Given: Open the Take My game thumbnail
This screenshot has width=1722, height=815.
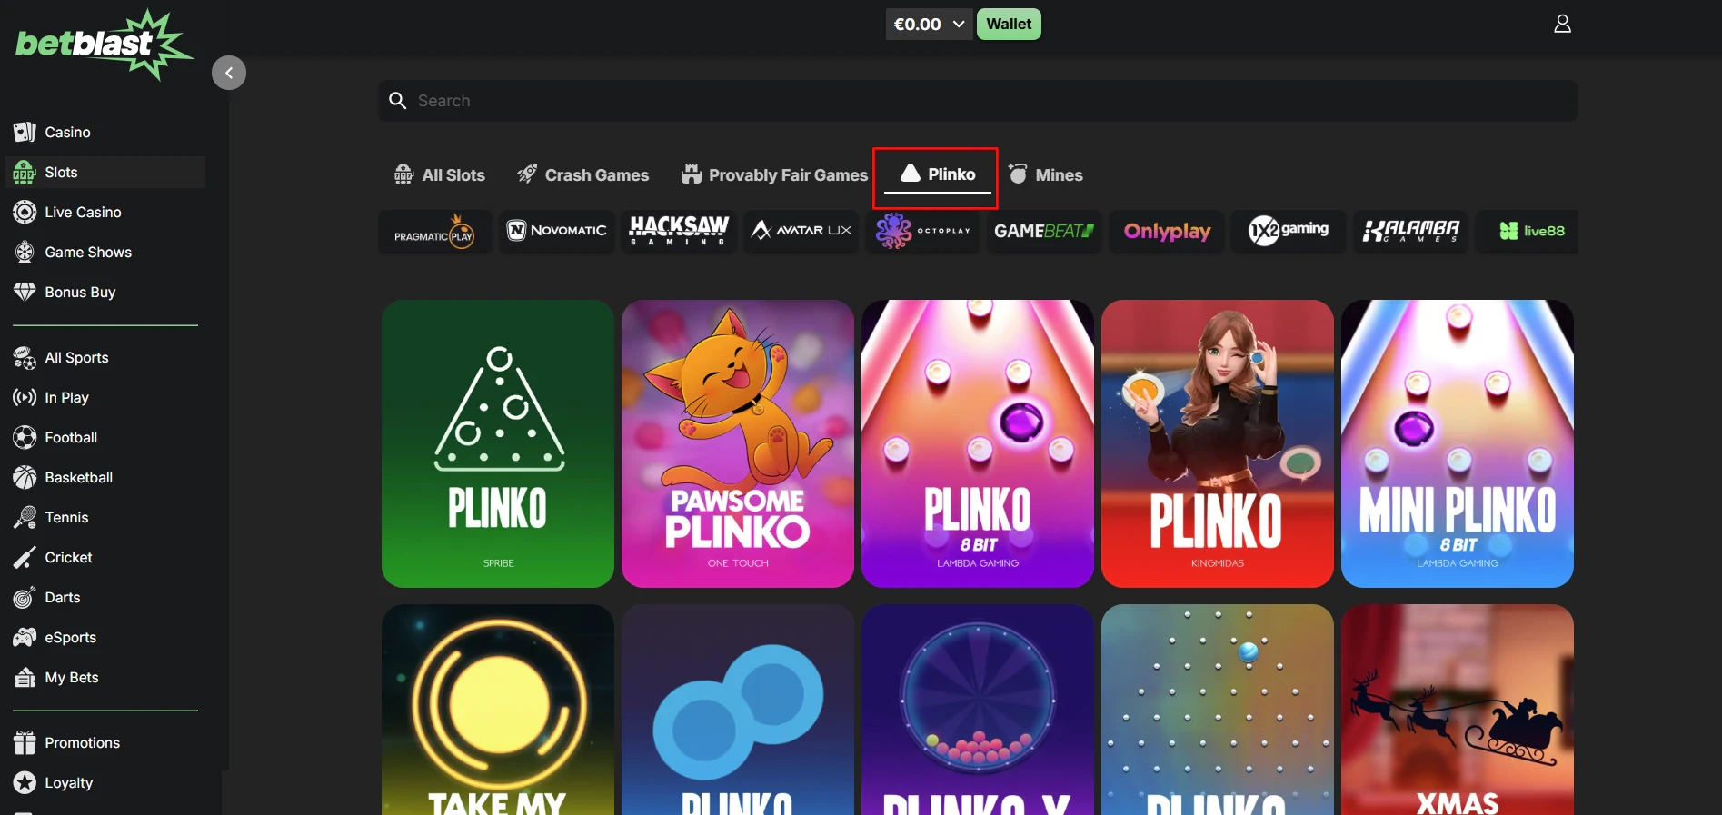Looking at the screenshot, I should point(498,710).
